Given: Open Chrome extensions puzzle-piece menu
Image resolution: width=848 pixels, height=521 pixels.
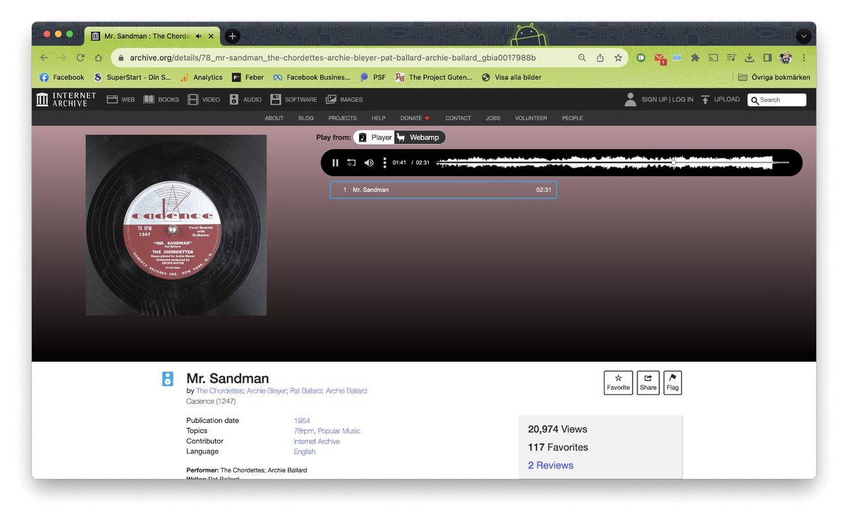Looking at the screenshot, I should click(695, 58).
